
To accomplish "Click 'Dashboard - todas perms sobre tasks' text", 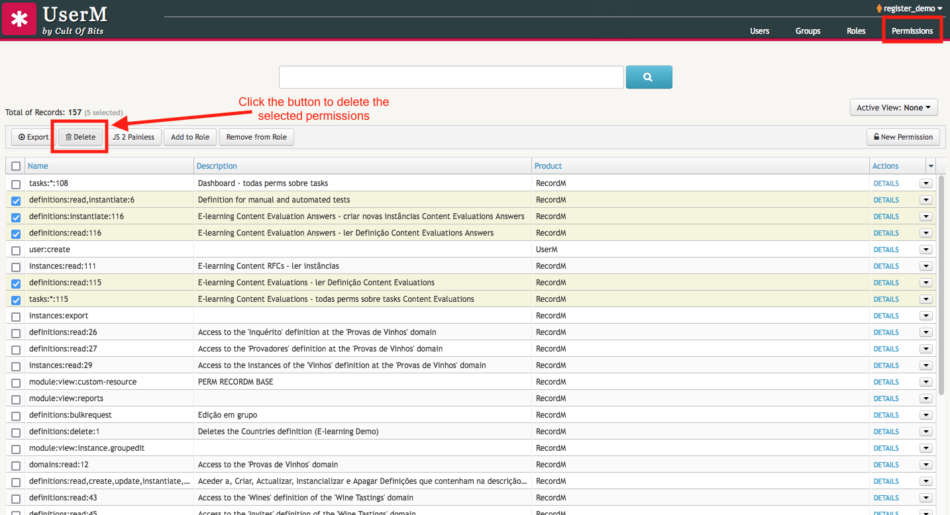I will [x=263, y=183].
